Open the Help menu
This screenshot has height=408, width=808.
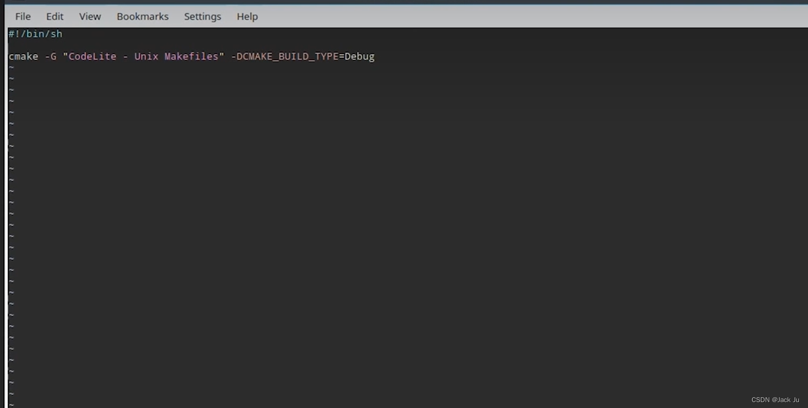247,17
